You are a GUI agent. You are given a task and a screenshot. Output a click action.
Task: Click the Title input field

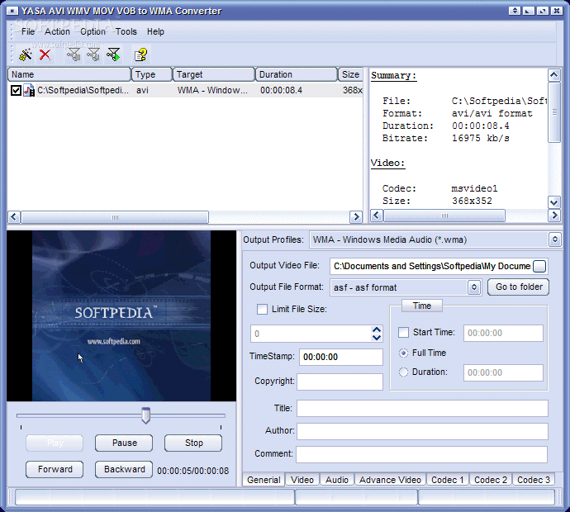[x=422, y=409]
